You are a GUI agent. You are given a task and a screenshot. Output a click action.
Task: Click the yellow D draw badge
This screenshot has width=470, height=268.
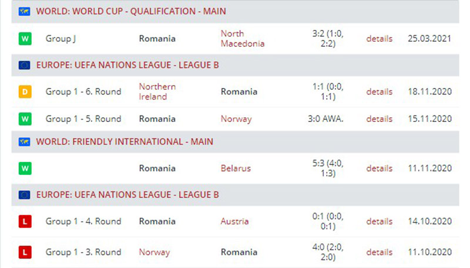[25, 91]
